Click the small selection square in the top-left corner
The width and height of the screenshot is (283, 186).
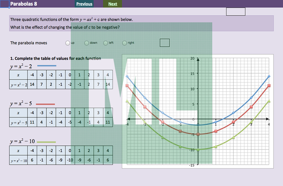click(4, 4)
